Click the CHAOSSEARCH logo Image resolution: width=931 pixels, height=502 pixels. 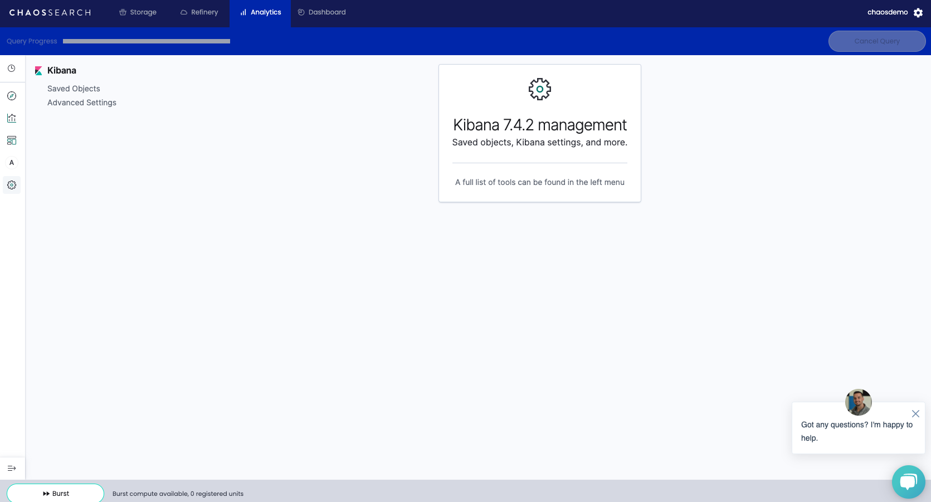coord(50,13)
